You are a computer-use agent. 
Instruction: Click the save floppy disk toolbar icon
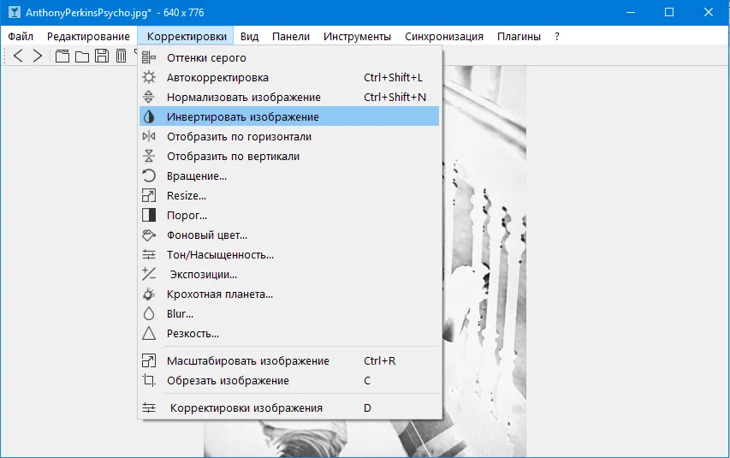(102, 56)
